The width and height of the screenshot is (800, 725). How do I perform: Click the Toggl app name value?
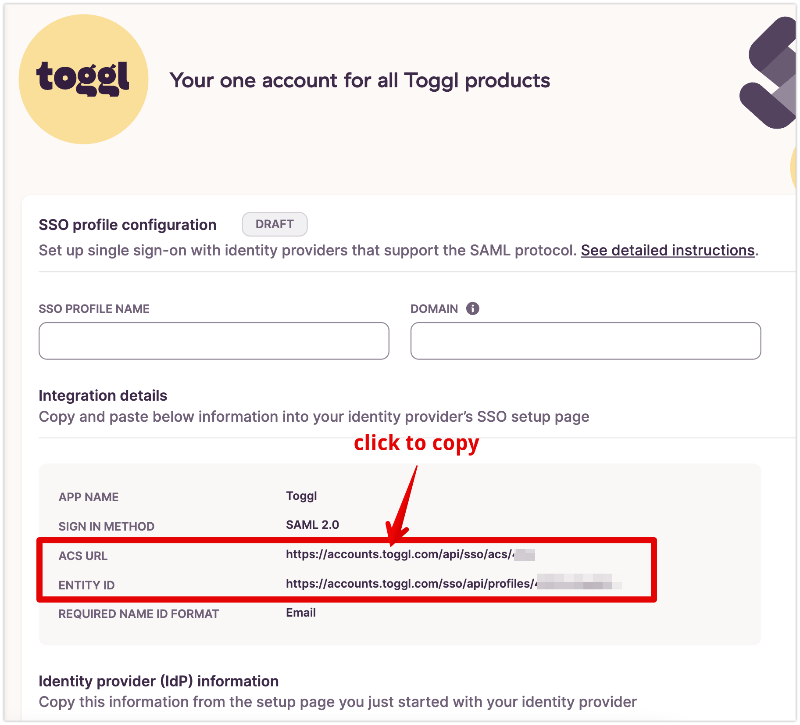point(301,496)
